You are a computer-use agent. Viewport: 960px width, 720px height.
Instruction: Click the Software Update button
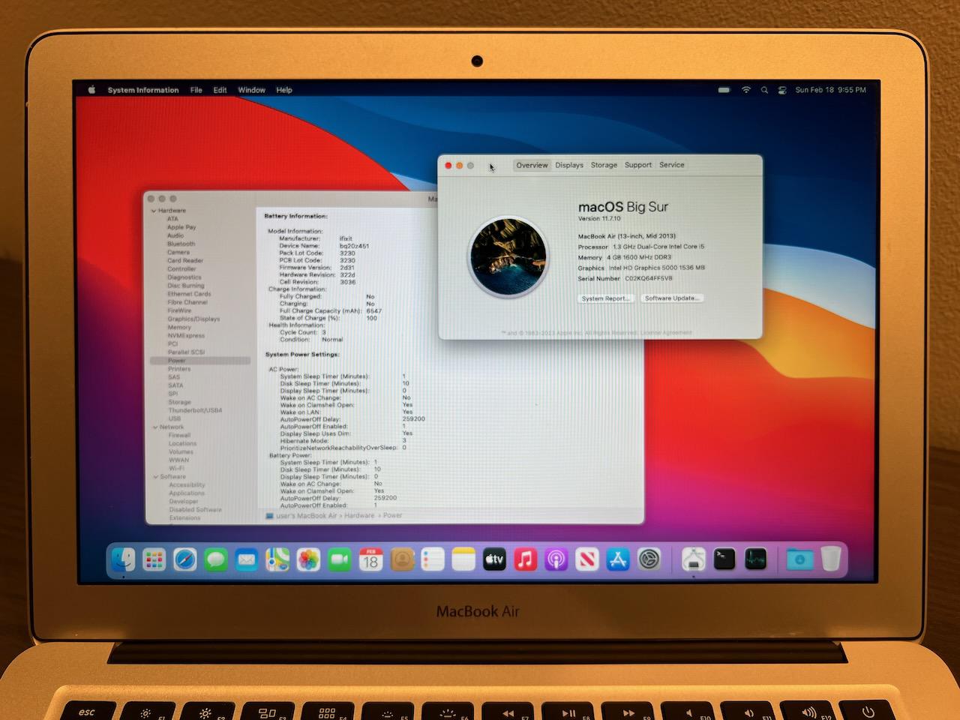(x=672, y=298)
